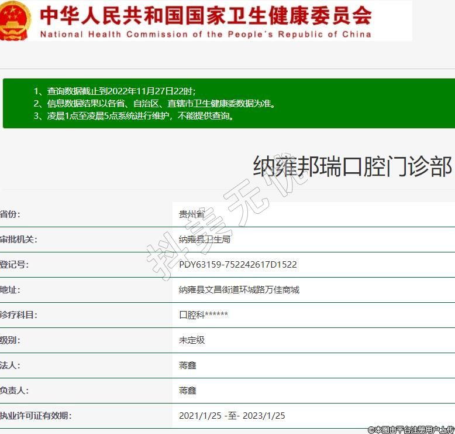Click the 蒋鑫 value in the 法人 row
455x434 pixels.
(x=187, y=365)
